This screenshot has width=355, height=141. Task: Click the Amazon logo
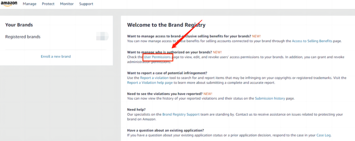pos(9,4)
